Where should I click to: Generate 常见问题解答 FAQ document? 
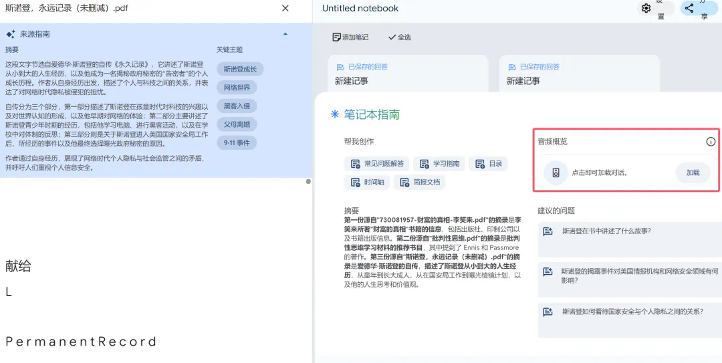[376, 164]
